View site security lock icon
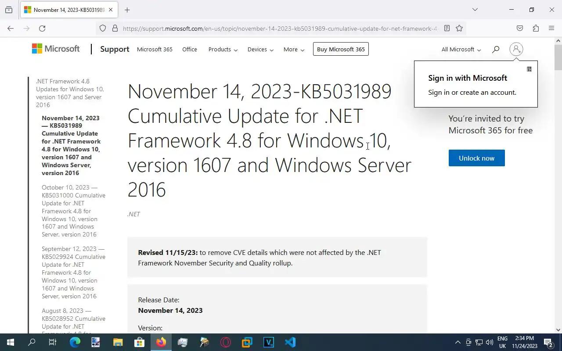The height and width of the screenshot is (351, 562). tap(115, 28)
